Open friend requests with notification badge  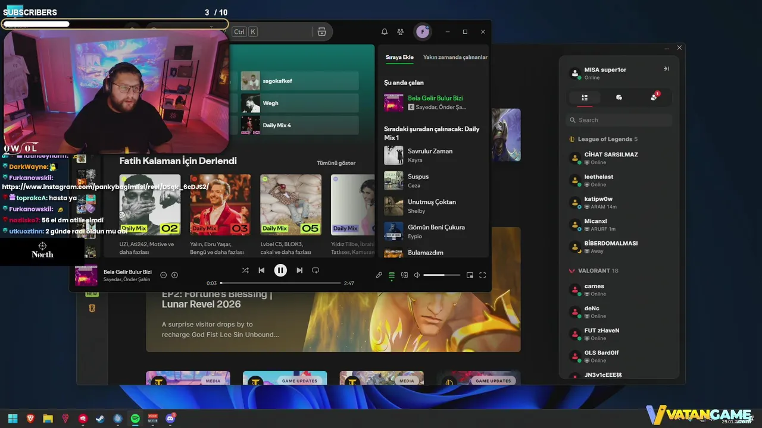654,97
